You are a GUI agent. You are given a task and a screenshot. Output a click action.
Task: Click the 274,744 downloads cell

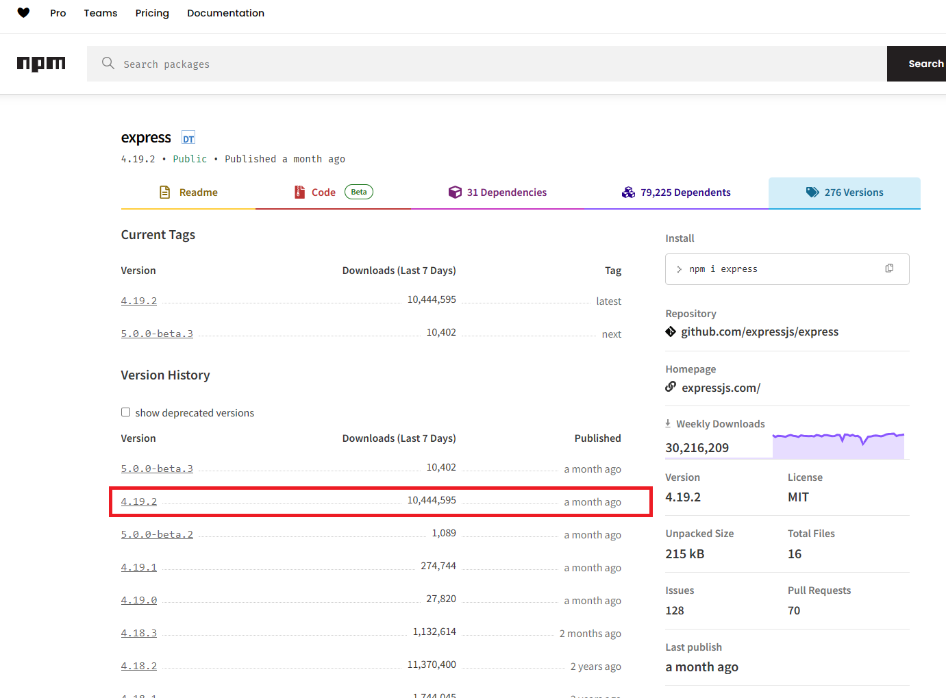pyautogui.click(x=438, y=566)
